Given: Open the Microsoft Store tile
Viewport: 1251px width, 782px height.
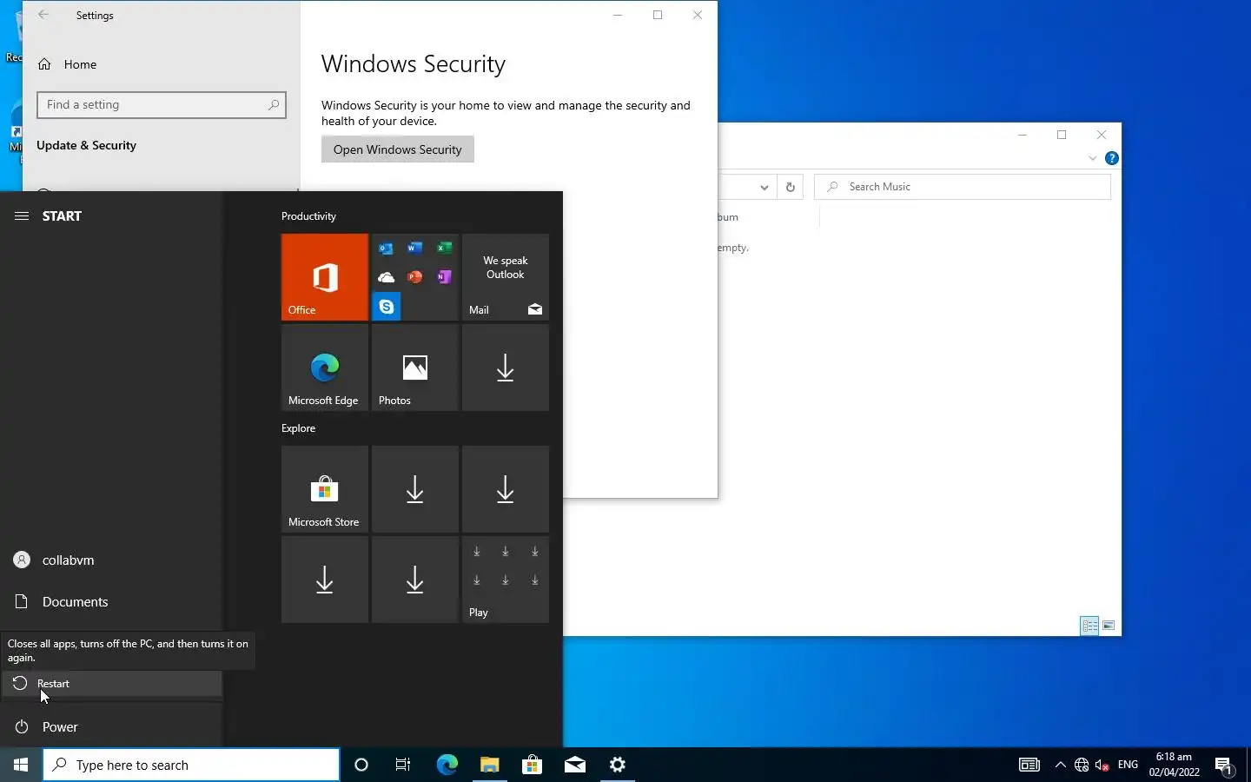Looking at the screenshot, I should coord(324,489).
